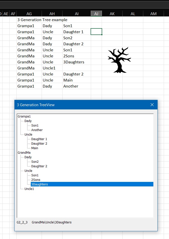Image resolution: width=169 pixels, height=239 pixels.
Task: Select Son2 node under GrandMa's Dady
Action: tap(35, 162)
